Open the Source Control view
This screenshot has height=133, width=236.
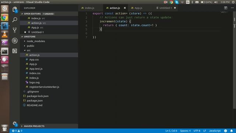pos(15,30)
